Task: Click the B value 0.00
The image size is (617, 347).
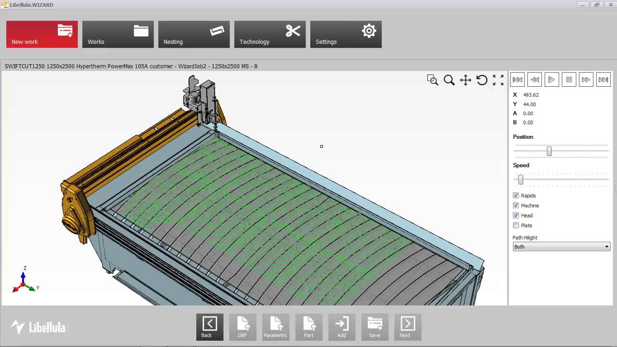Action: (x=528, y=122)
